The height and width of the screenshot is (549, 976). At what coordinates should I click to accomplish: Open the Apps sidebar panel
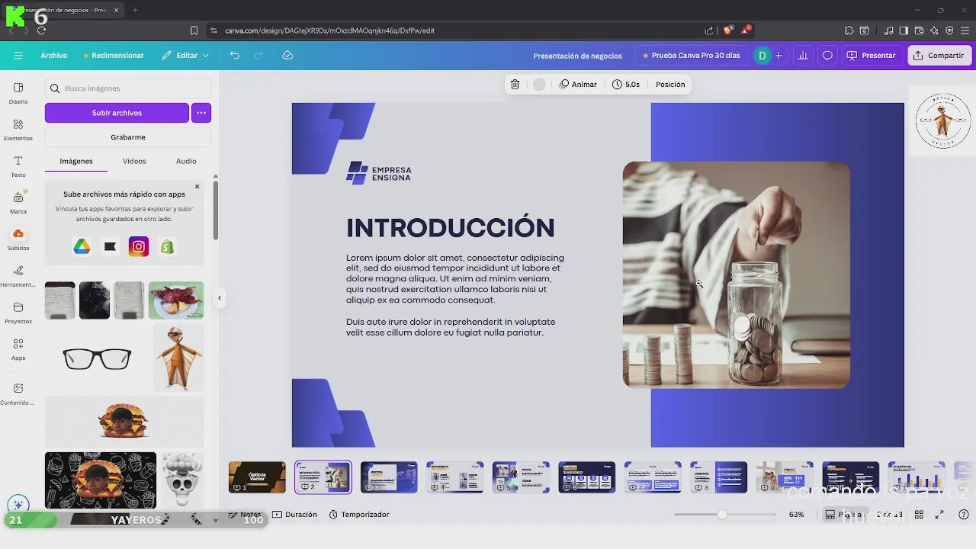18,349
